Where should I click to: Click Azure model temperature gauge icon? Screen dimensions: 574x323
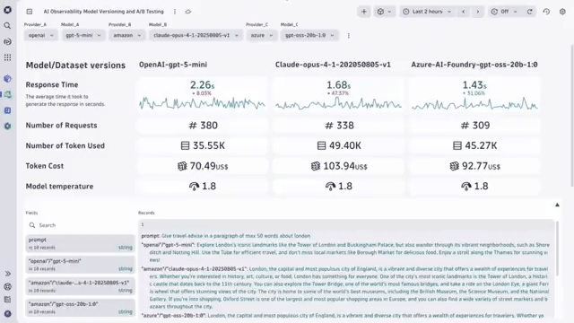tap(466, 187)
